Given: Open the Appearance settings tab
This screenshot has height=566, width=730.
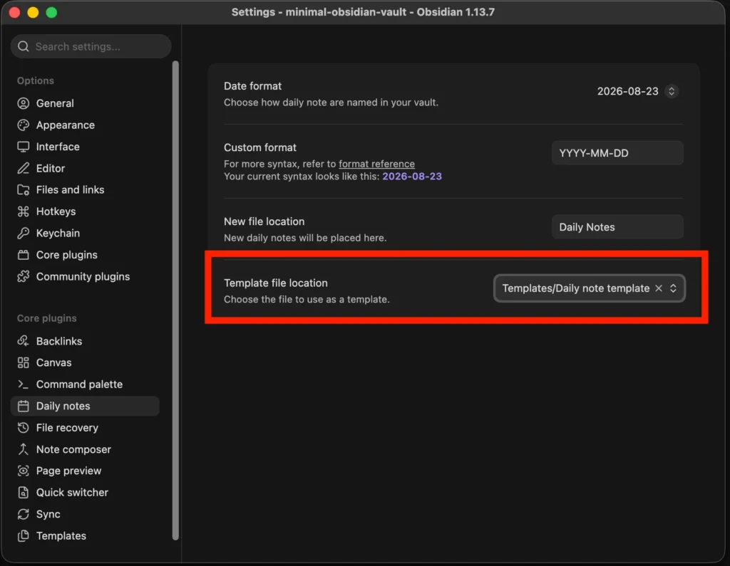Looking at the screenshot, I should pyautogui.click(x=85, y=125).
